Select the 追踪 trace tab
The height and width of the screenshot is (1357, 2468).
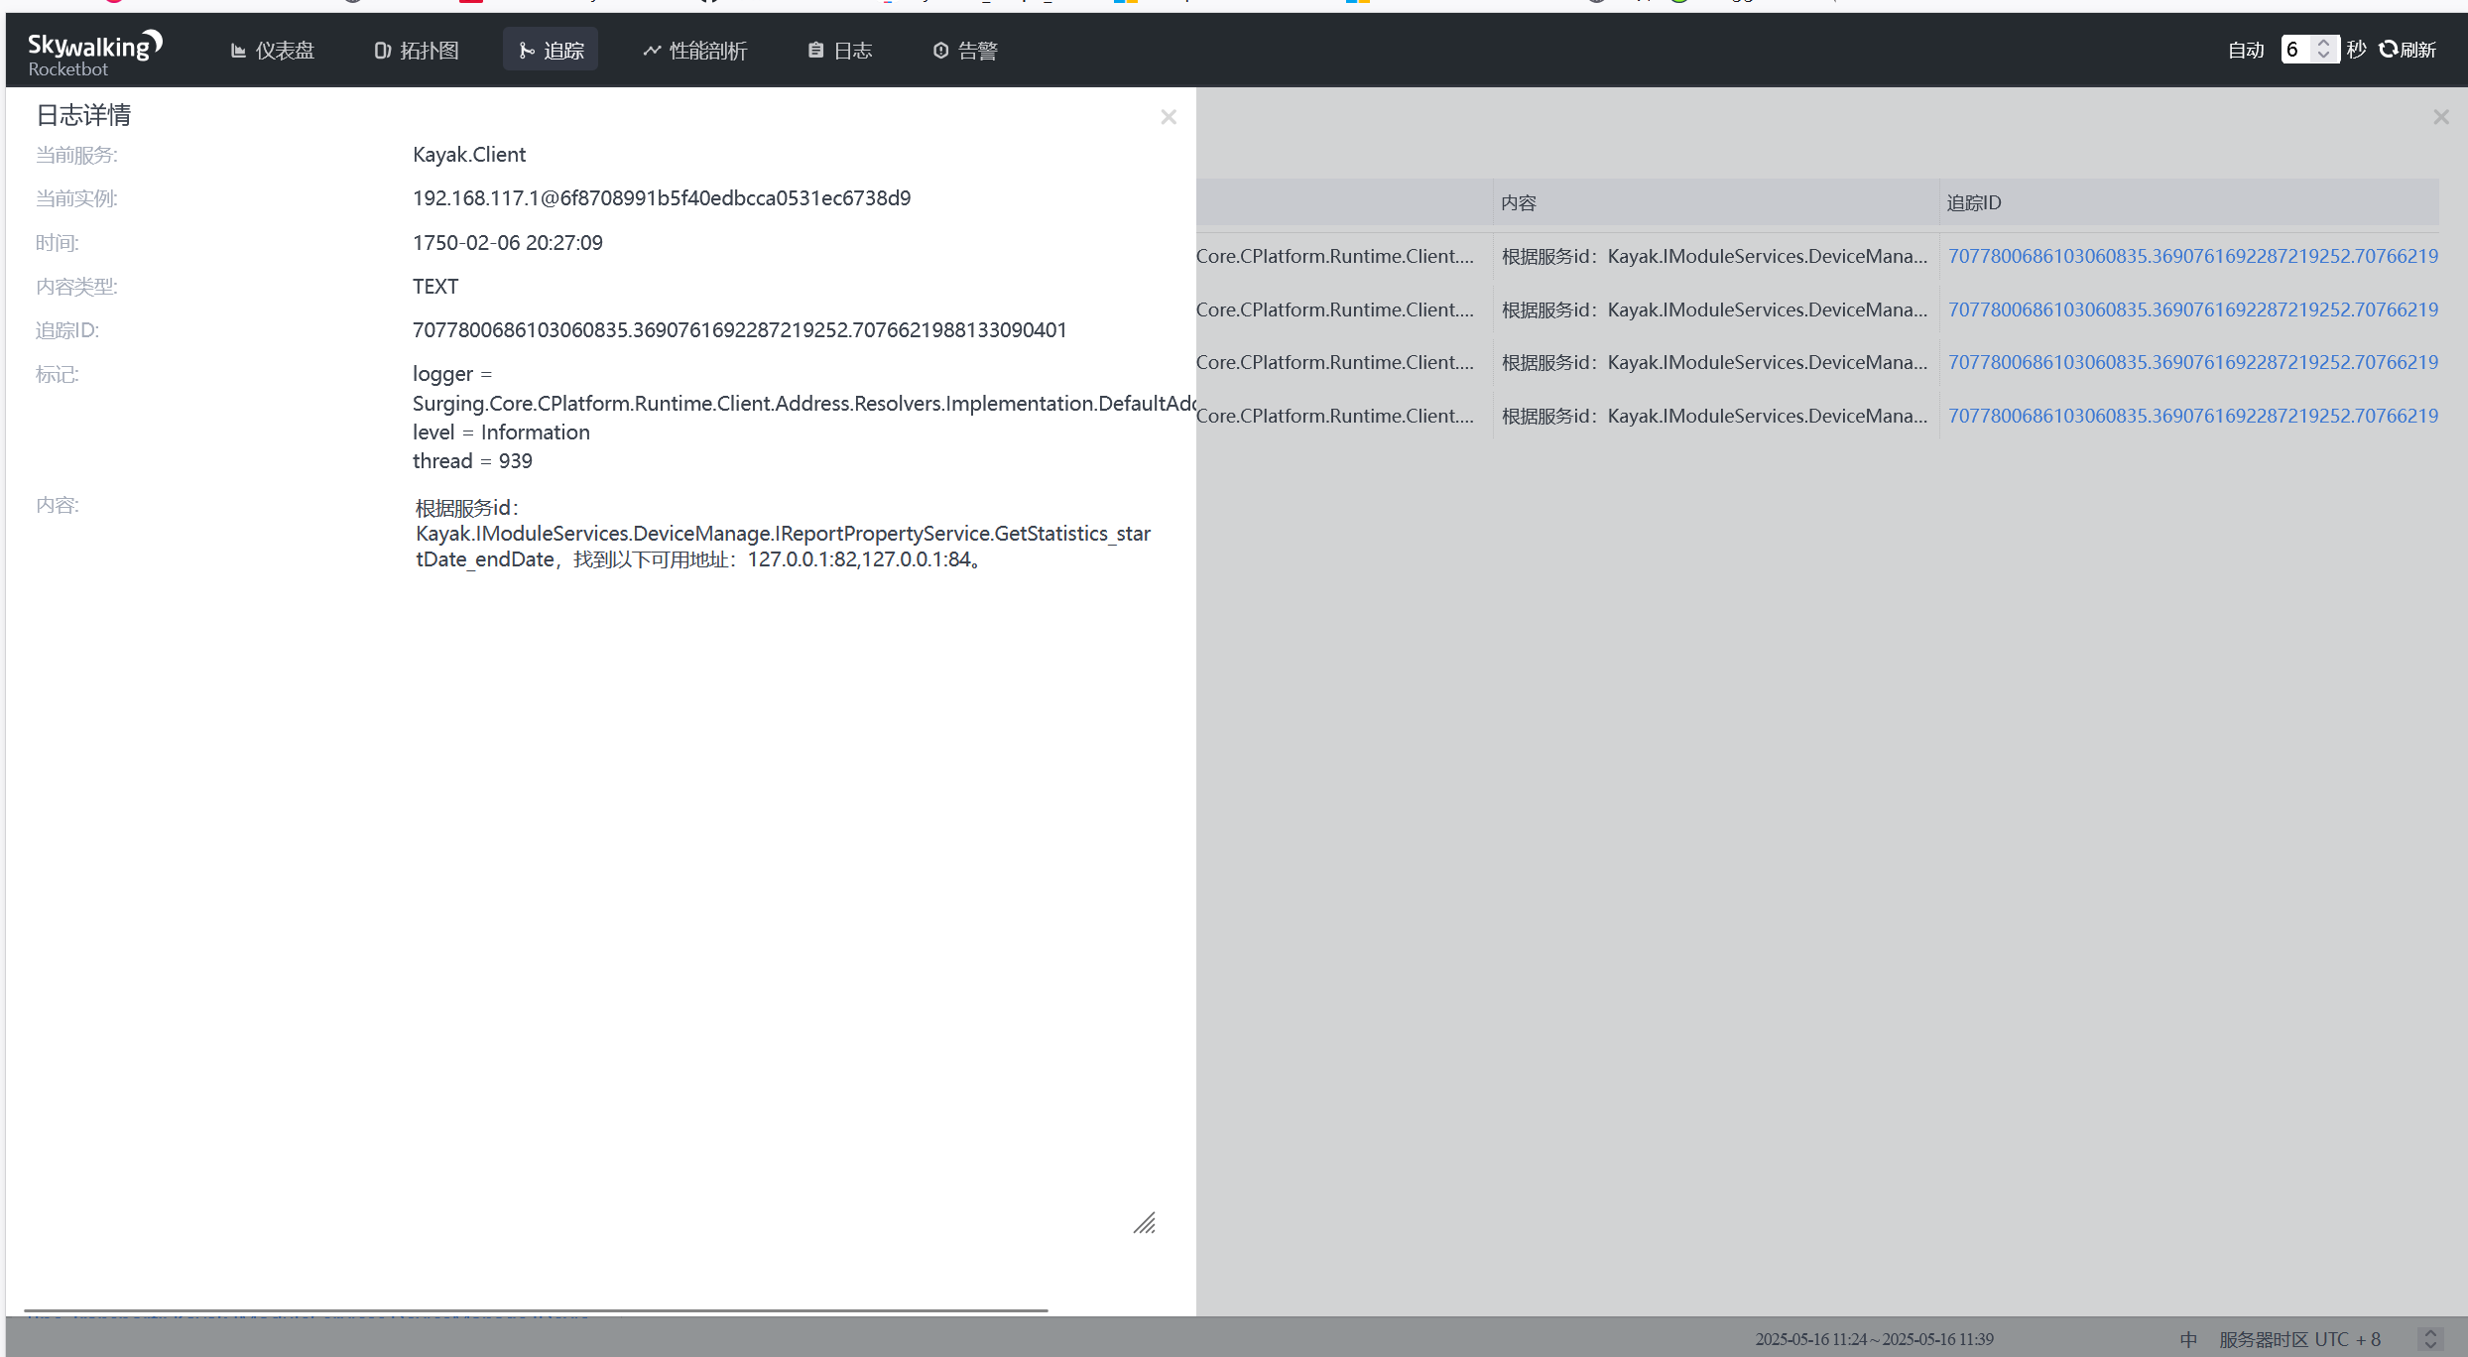[551, 51]
